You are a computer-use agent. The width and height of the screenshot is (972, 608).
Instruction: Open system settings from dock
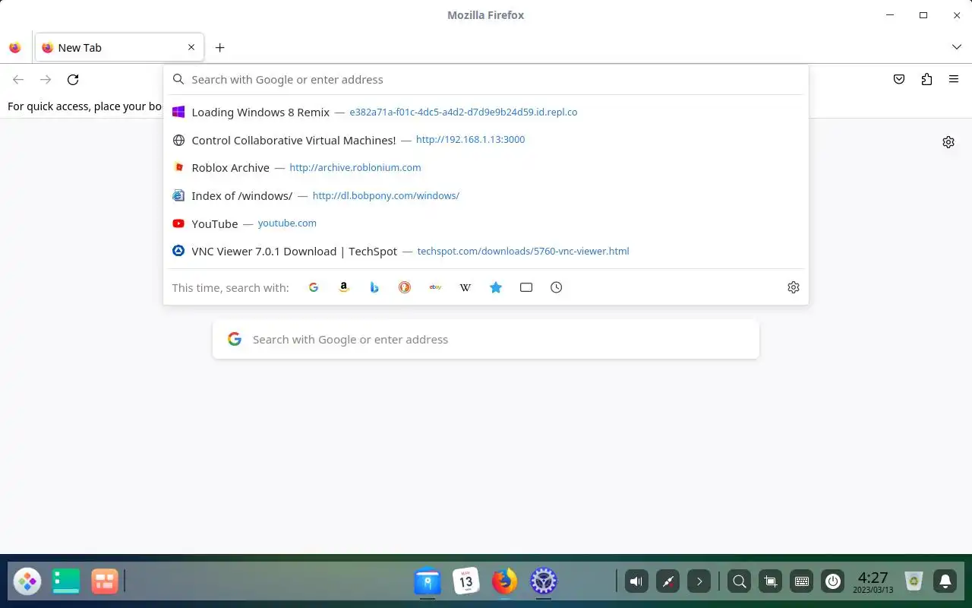(543, 582)
